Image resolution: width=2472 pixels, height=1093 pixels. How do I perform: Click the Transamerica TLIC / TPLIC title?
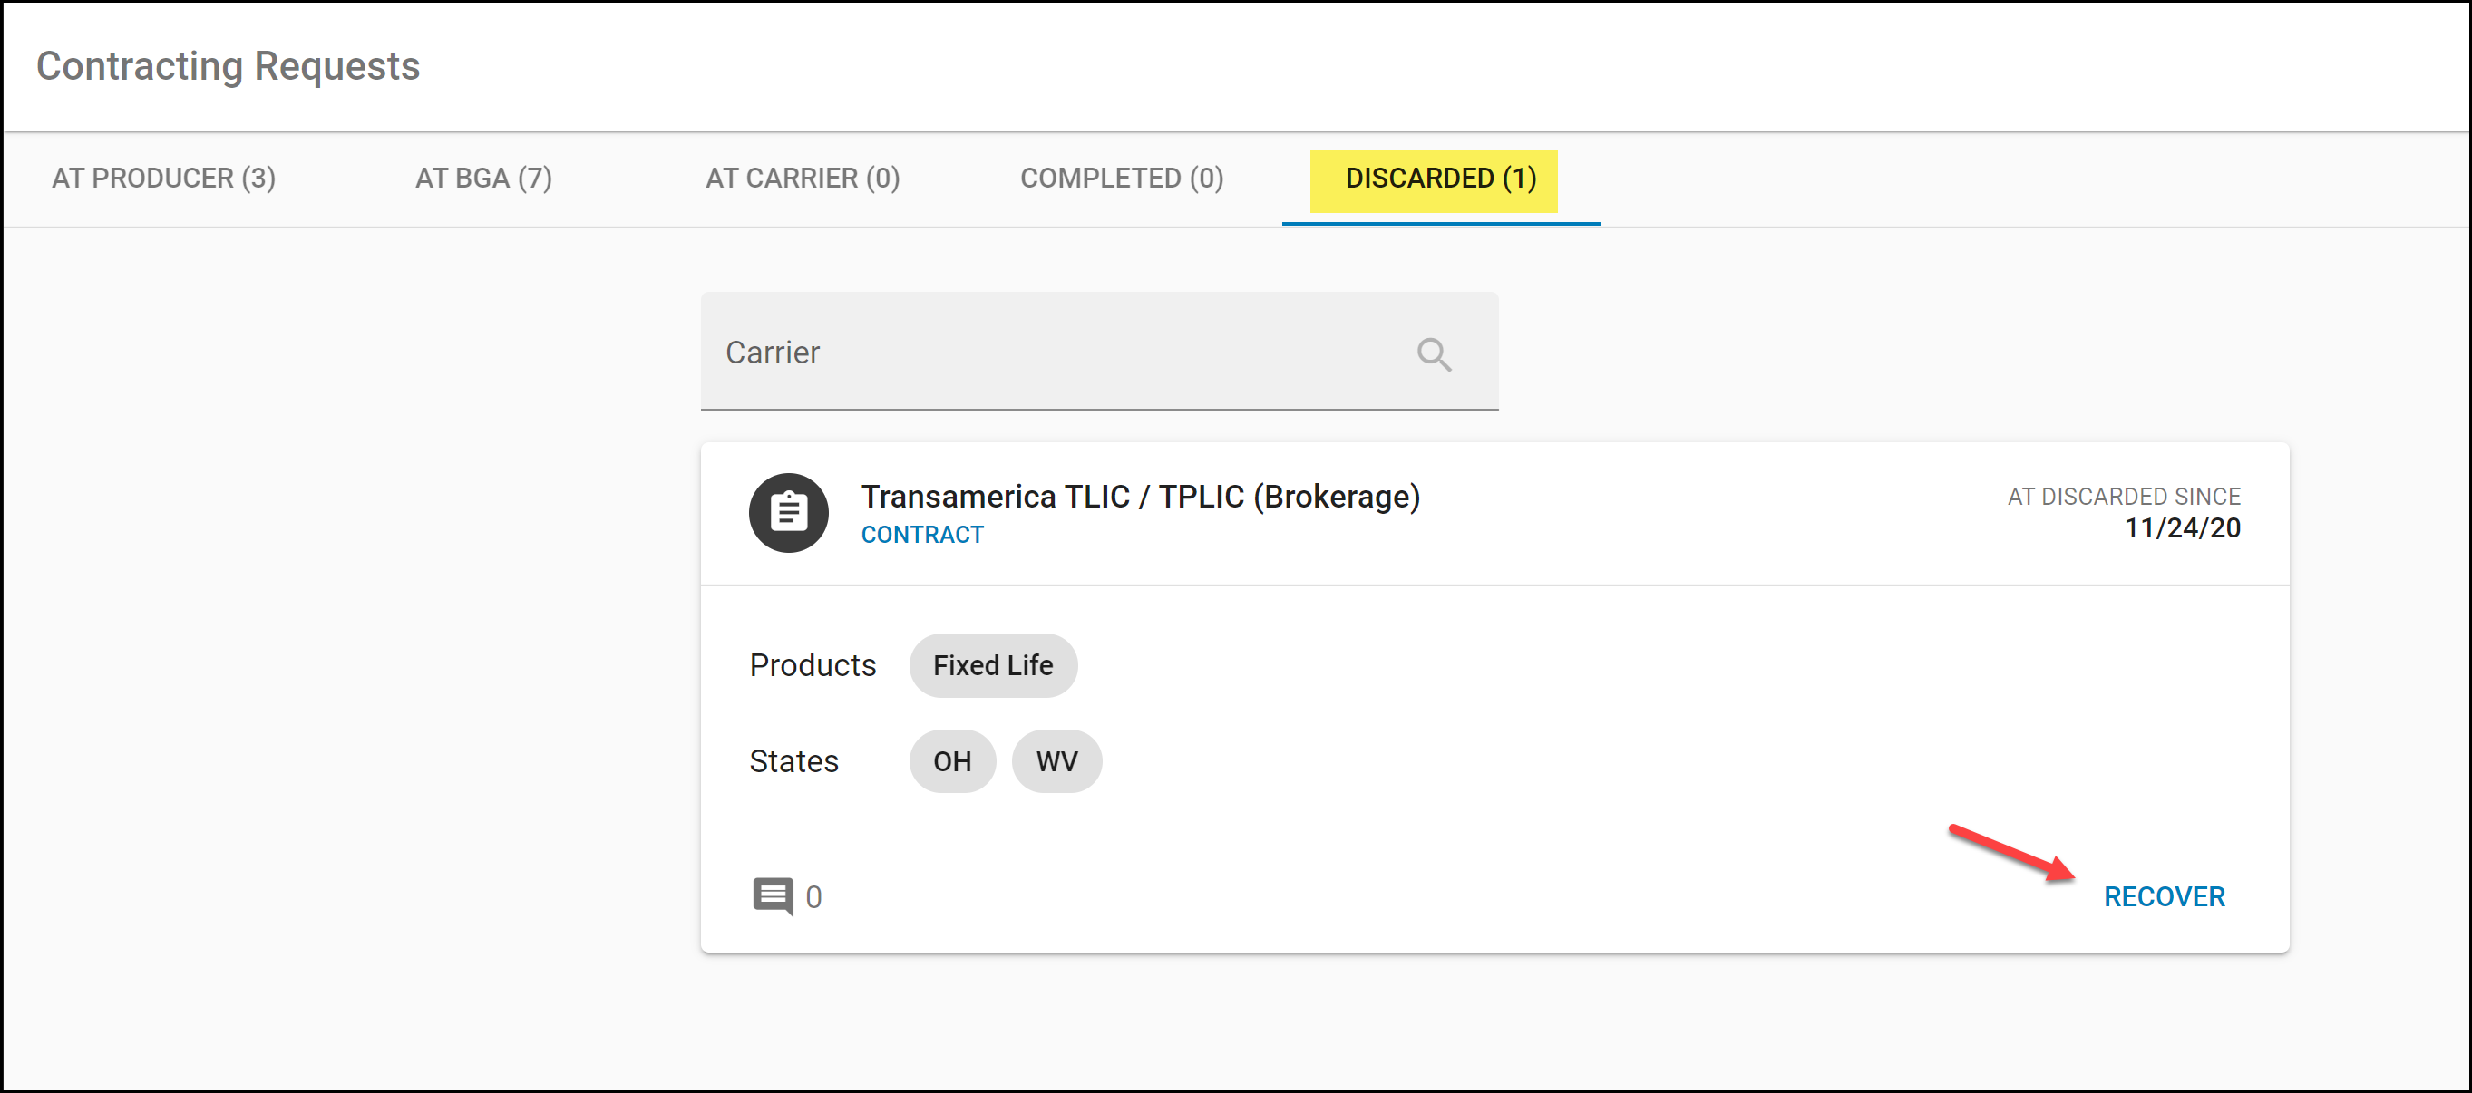coord(1140,497)
